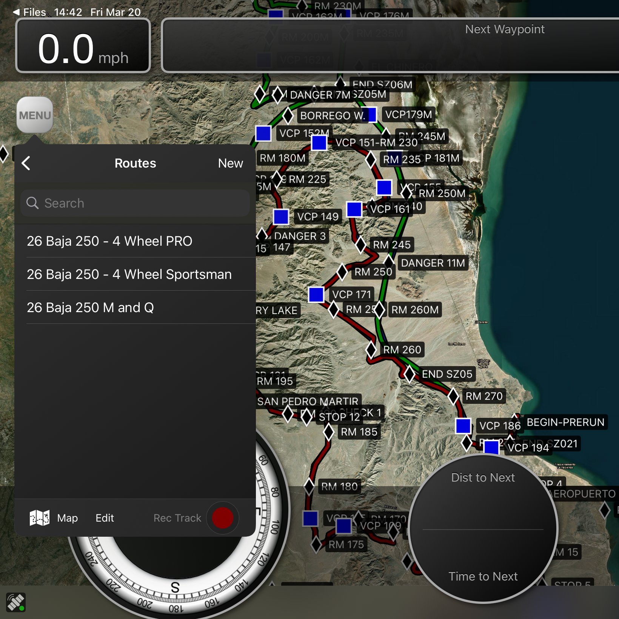Screen dimensions: 619x619
Task: Click the Edit button in Routes panel
Action: (105, 518)
